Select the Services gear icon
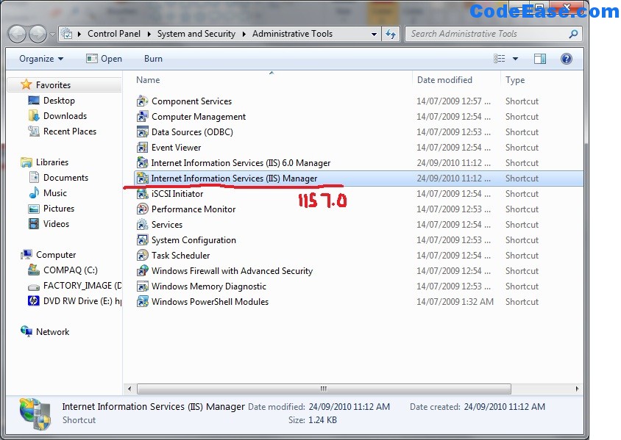The height and width of the screenshot is (440, 621). [x=142, y=225]
